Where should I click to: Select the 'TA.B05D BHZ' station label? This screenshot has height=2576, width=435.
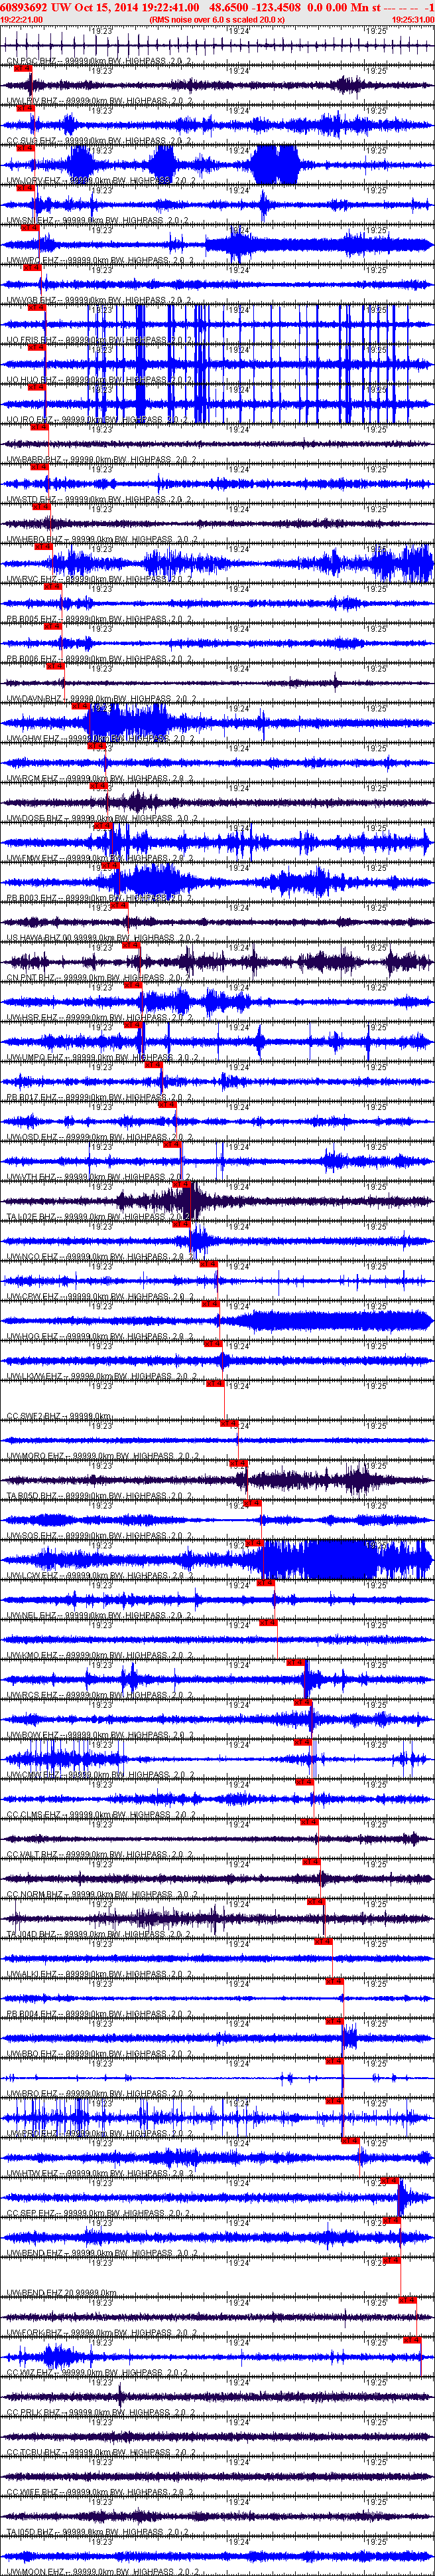click(x=32, y=1497)
